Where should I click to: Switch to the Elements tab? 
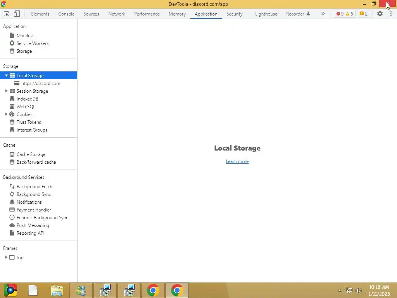point(40,14)
